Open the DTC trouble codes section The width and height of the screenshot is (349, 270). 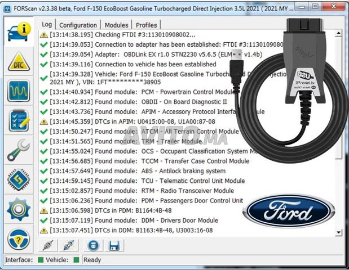point(19,62)
